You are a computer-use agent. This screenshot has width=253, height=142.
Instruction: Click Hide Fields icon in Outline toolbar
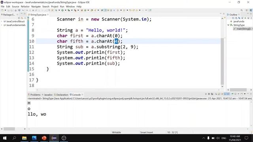pos(239,18)
